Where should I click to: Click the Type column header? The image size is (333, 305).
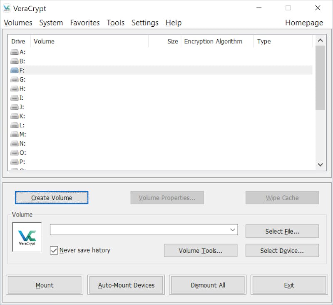pos(283,41)
